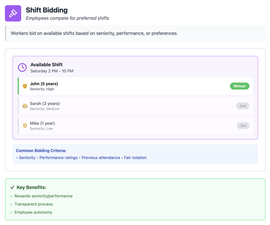Viewport: 270px width, 225px height.
Task: Select the clock icon beside Available Shift
Action: 22,67
